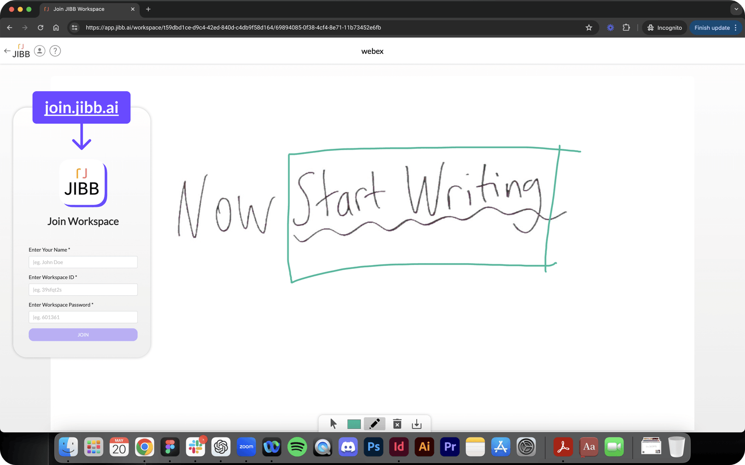This screenshot has width=745, height=465.
Task: Go back using the JIBB header arrow
Action: [7, 51]
